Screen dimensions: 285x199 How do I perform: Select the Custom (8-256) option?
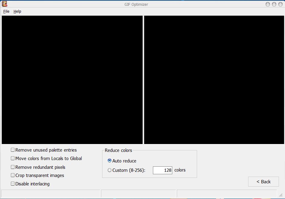[109, 170]
